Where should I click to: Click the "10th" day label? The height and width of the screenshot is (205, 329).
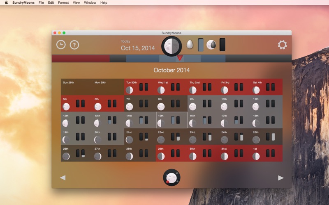coord(224,99)
